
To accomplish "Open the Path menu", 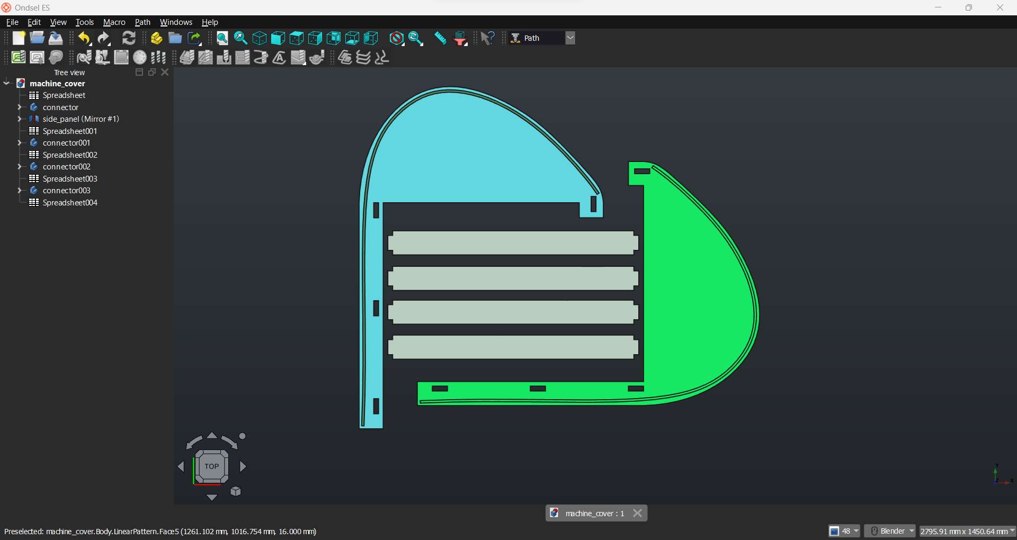I will click(x=142, y=22).
